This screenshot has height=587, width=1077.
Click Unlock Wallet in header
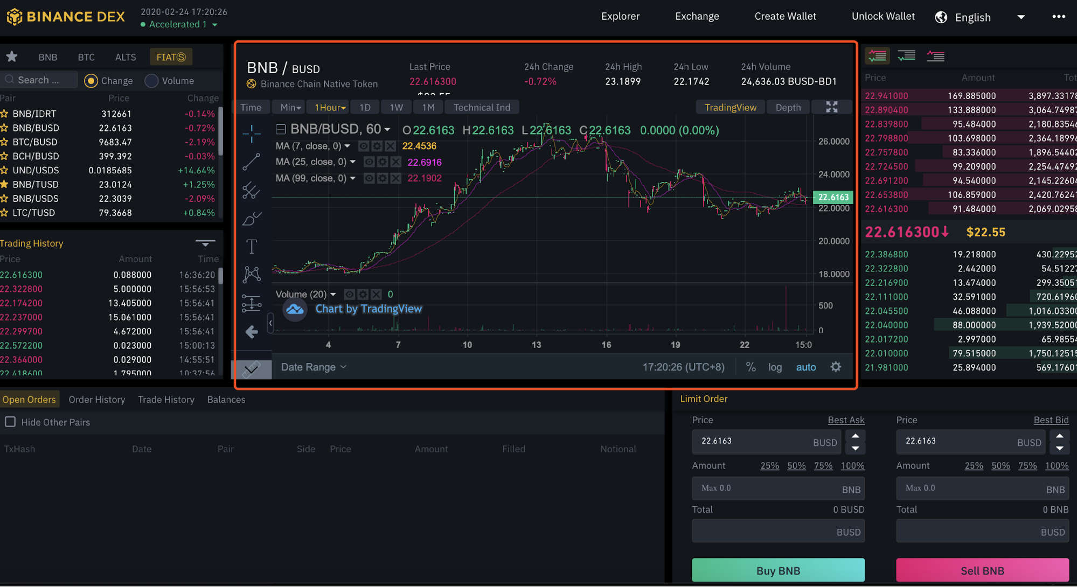click(883, 16)
